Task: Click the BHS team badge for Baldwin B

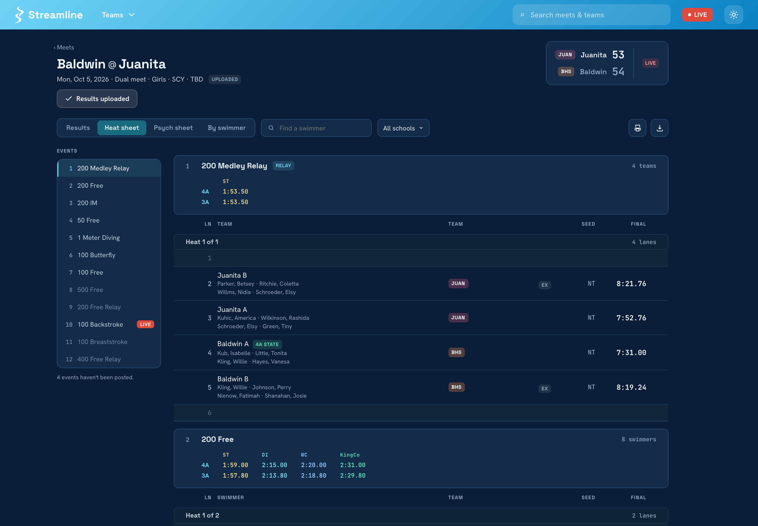Action: [x=456, y=387]
